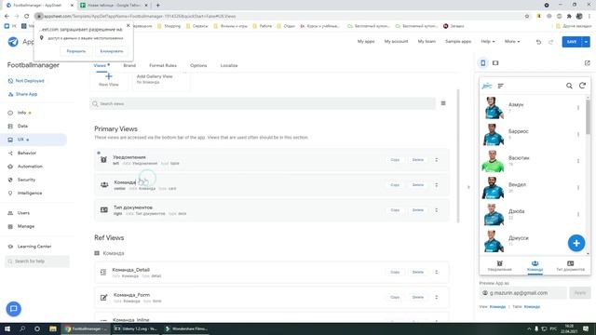
Task: Click the search icon in app preview
Action: pos(569,86)
